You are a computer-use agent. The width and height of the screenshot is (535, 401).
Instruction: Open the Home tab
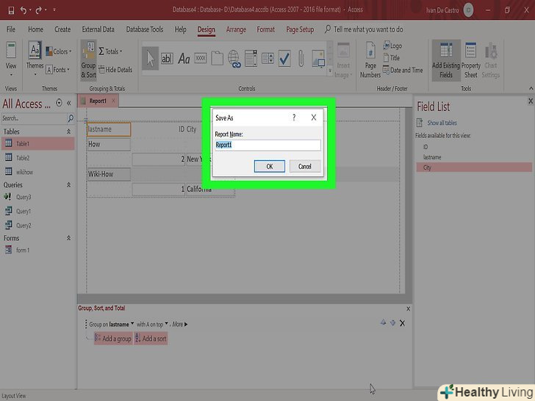click(x=35, y=29)
